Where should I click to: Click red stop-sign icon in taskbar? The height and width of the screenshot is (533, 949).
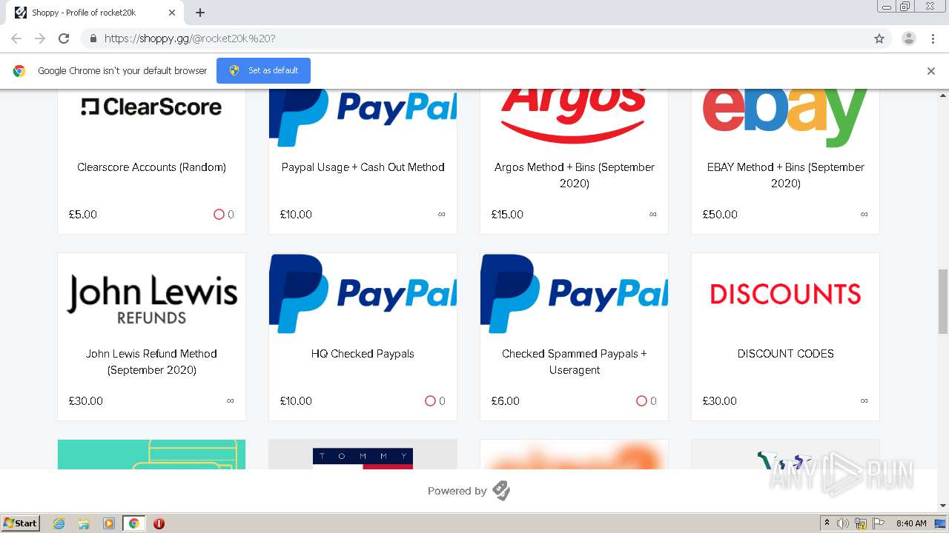(159, 523)
